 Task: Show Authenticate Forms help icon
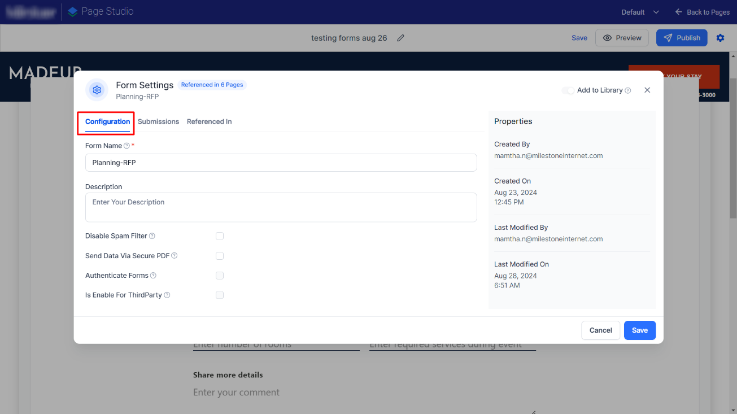coord(153,276)
